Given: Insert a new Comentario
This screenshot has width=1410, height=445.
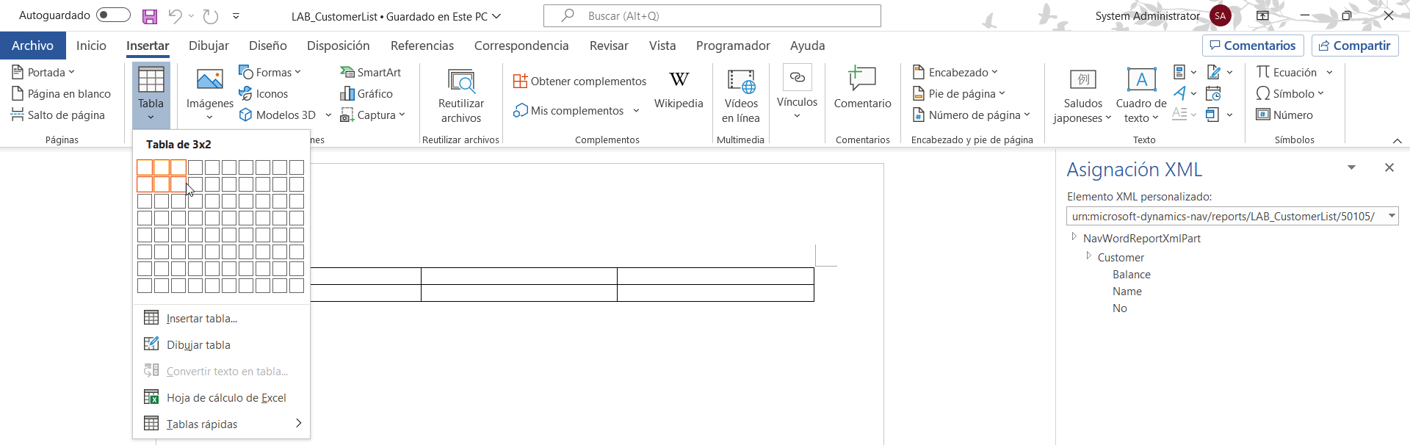Looking at the screenshot, I should click(863, 88).
